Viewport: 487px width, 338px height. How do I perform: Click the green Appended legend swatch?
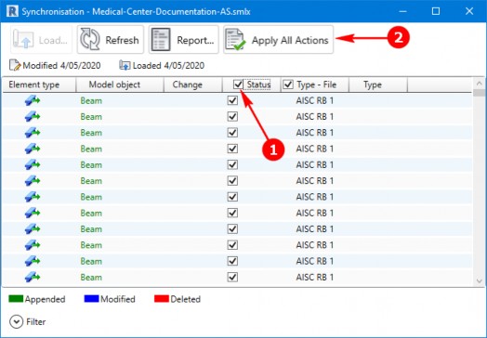16,299
